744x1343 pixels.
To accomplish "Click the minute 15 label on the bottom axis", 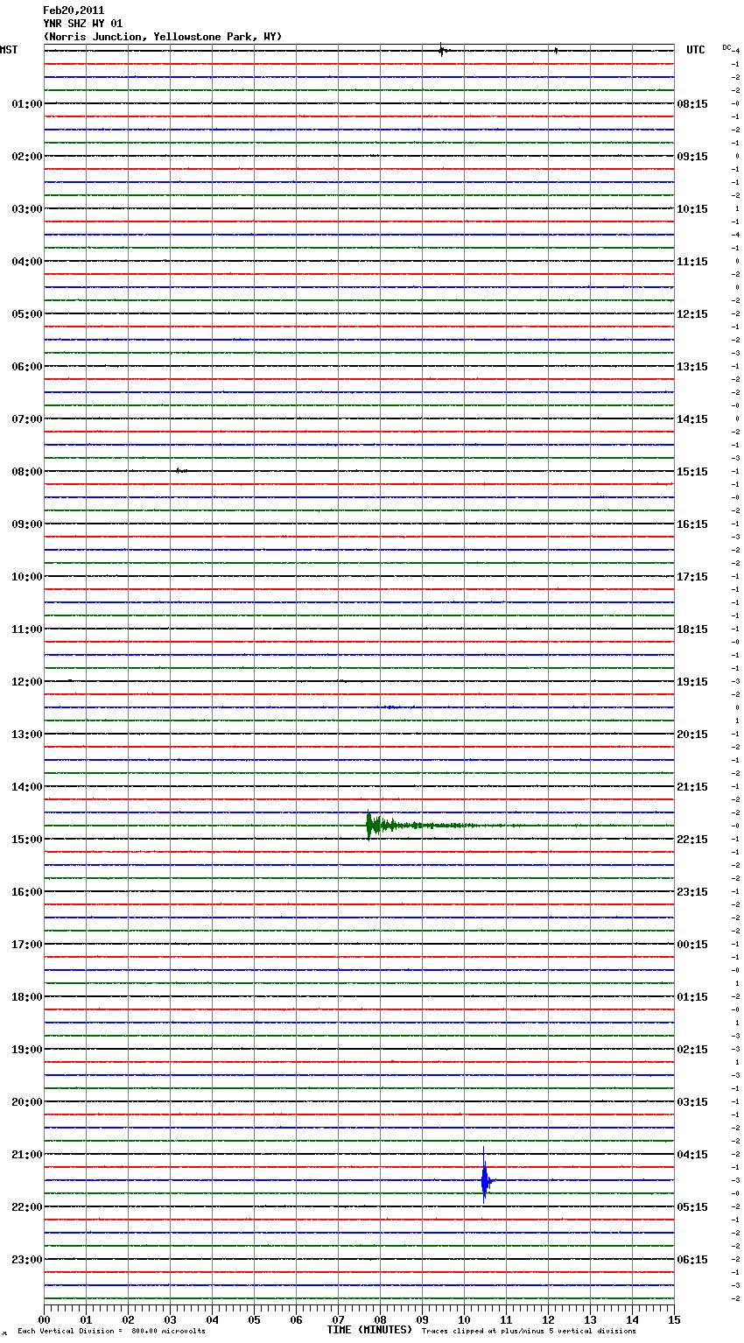I will 674,1319.
